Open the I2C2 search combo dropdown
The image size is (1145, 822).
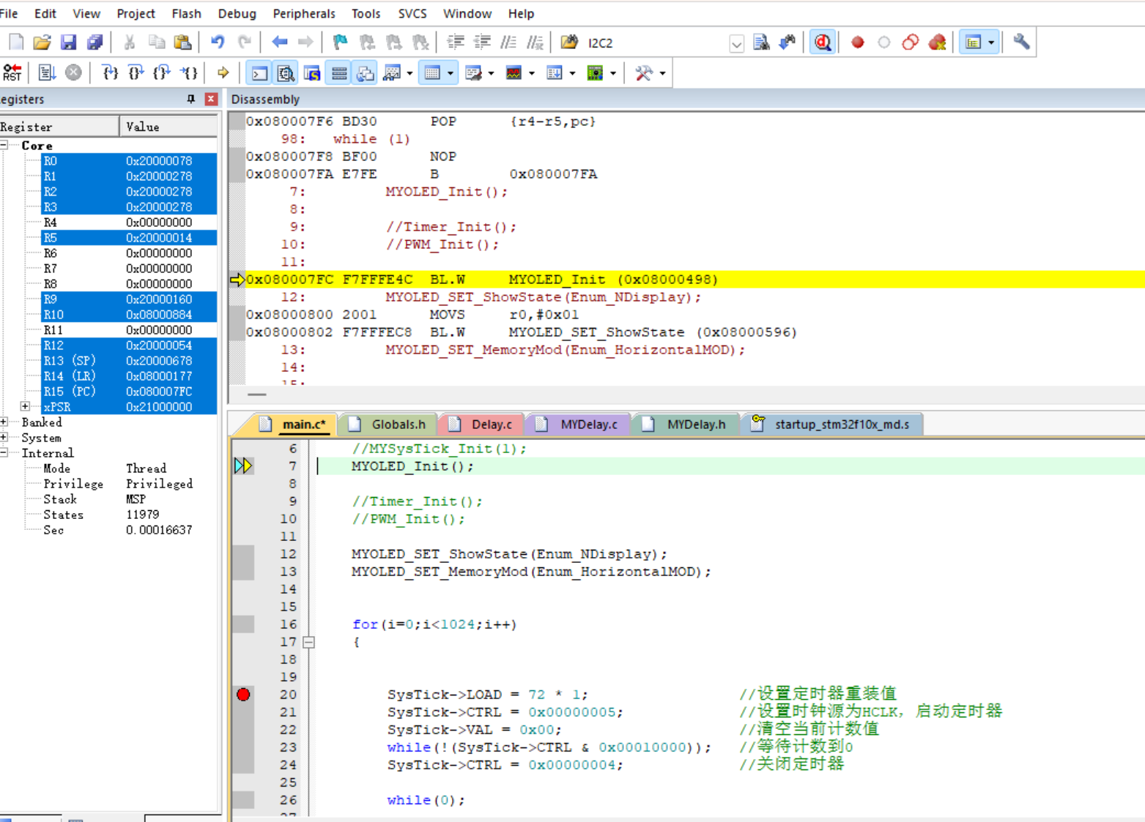coord(736,44)
